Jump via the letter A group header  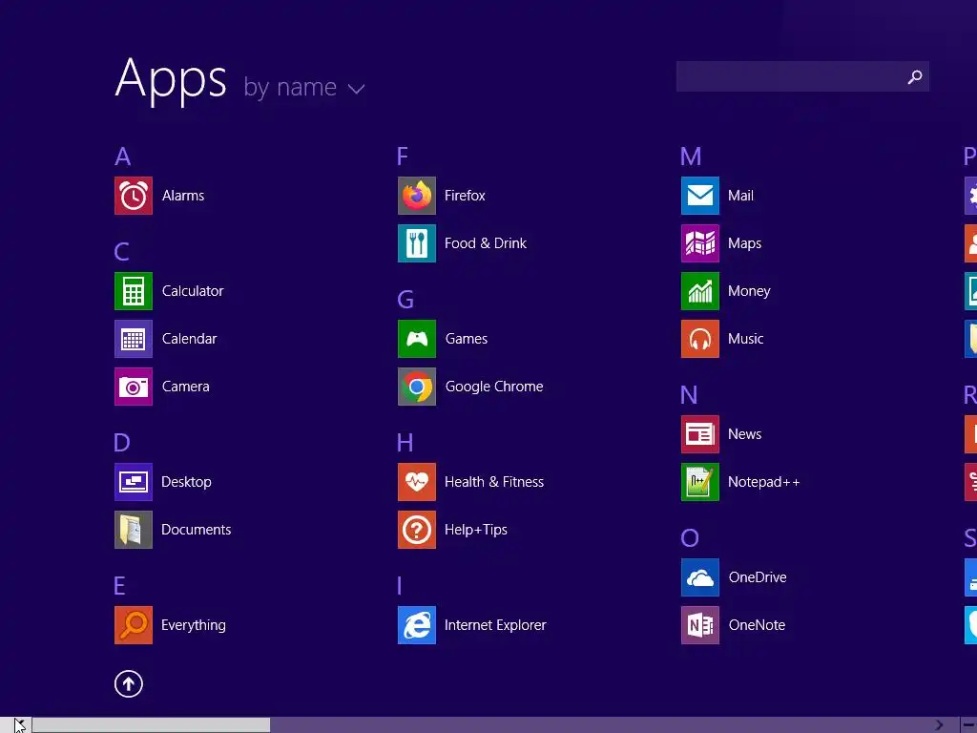pos(123,157)
